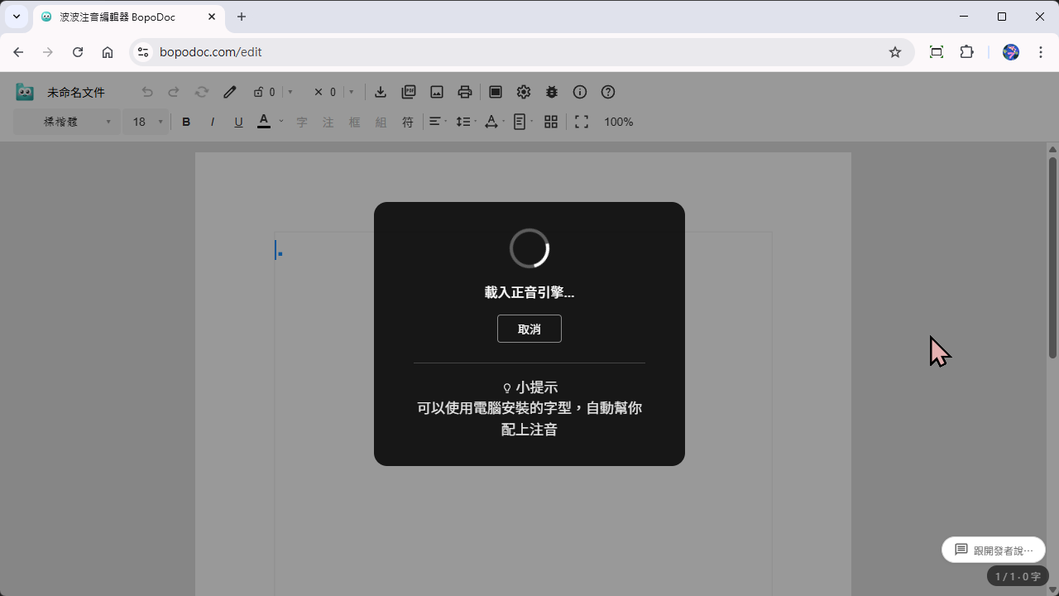This screenshot has height=596, width=1059.
Task: Open the 跟開發者說 feedback button
Action: click(993, 550)
